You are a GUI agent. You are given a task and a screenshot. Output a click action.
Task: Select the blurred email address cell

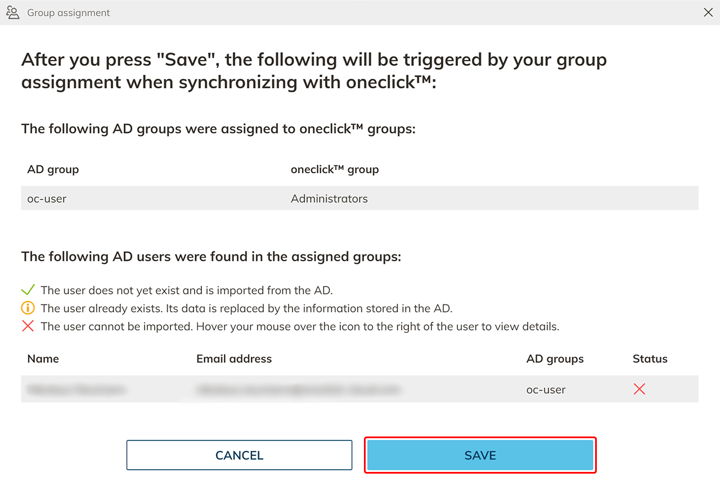click(x=298, y=389)
